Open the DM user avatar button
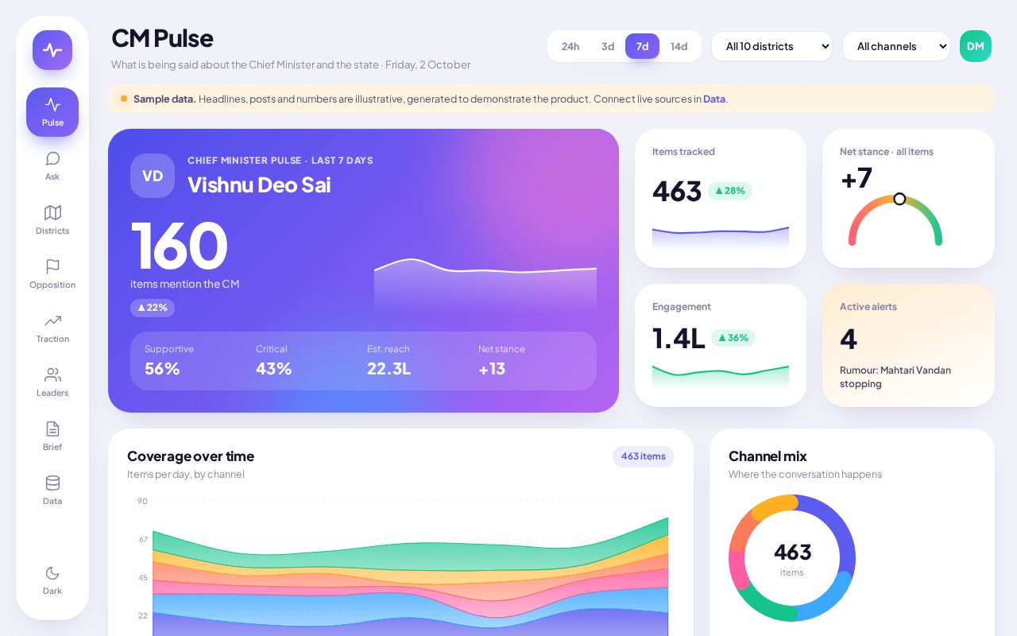This screenshot has height=636, width=1017. click(976, 46)
